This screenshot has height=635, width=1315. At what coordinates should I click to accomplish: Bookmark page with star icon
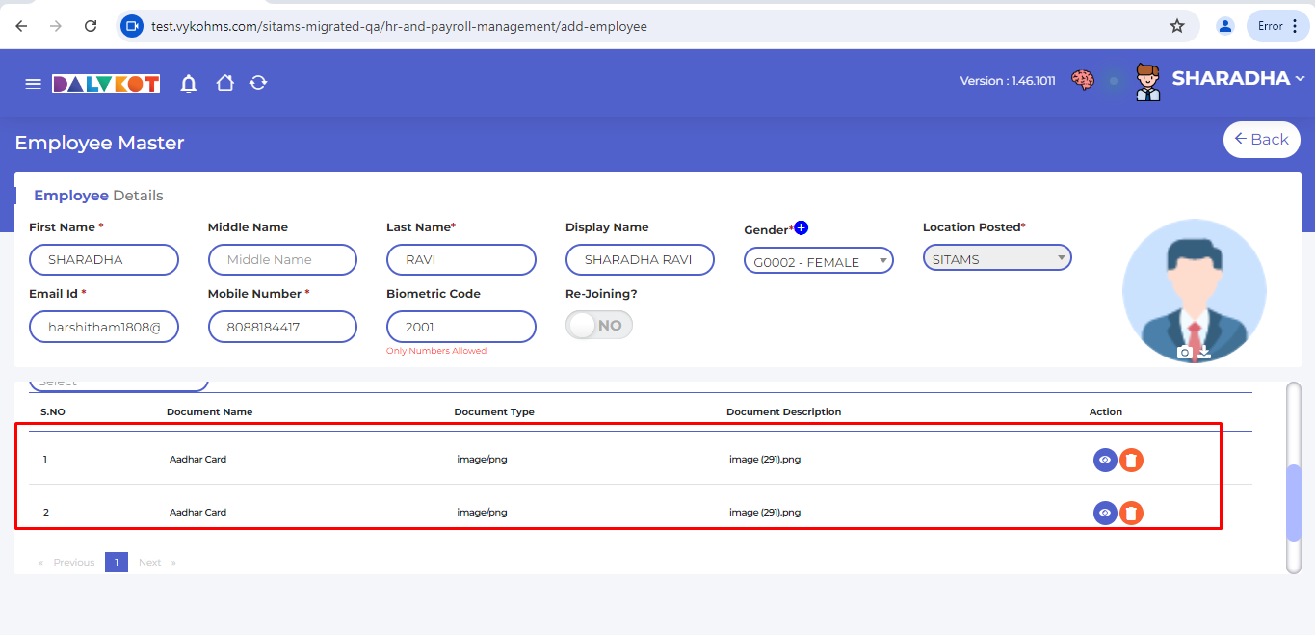[x=1176, y=26]
